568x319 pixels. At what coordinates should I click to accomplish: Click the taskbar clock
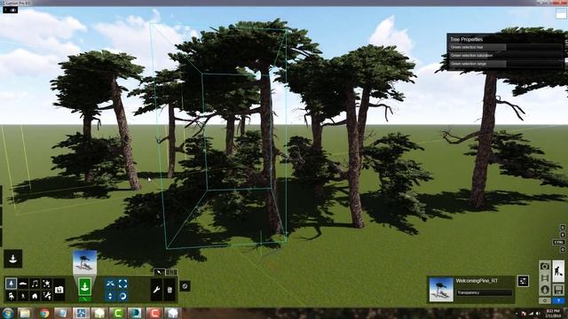[553, 313]
